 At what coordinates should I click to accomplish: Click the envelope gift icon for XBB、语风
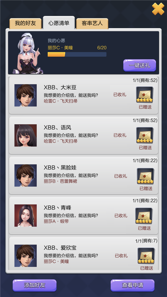click(145, 135)
